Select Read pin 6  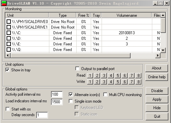click(125, 76)
